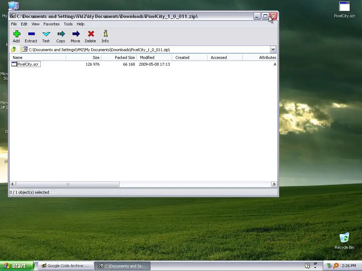362x271 pixels.
Task: Open the Edit menu
Action: pyautogui.click(x=24, y=24)
